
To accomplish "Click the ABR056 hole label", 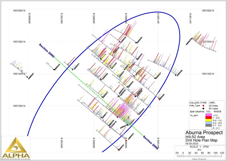I will (140, 40).
